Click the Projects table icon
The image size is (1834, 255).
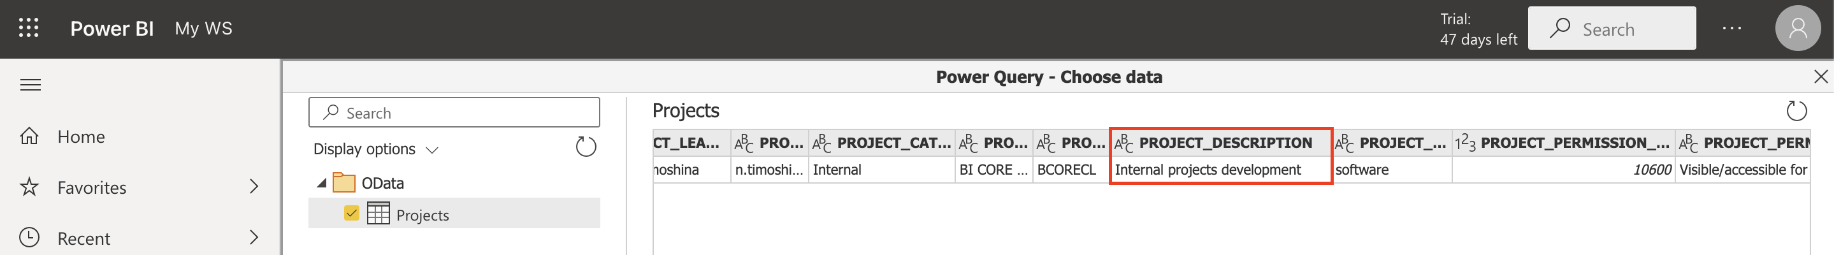click(378, 214)
